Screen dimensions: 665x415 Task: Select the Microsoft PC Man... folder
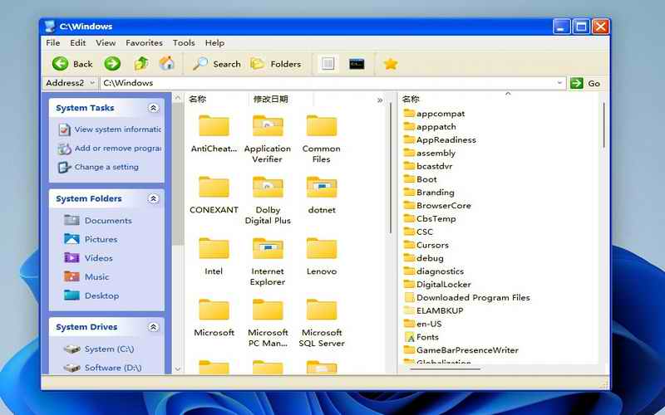[x=268, y=323]
